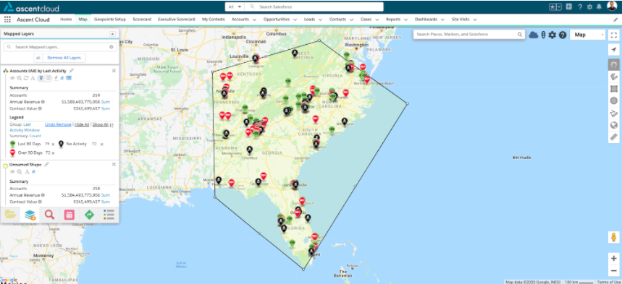Viewport: 622px width, 284px height.
Task: Expand the Contacts tab chevron
Action: (x=351, y=20)
